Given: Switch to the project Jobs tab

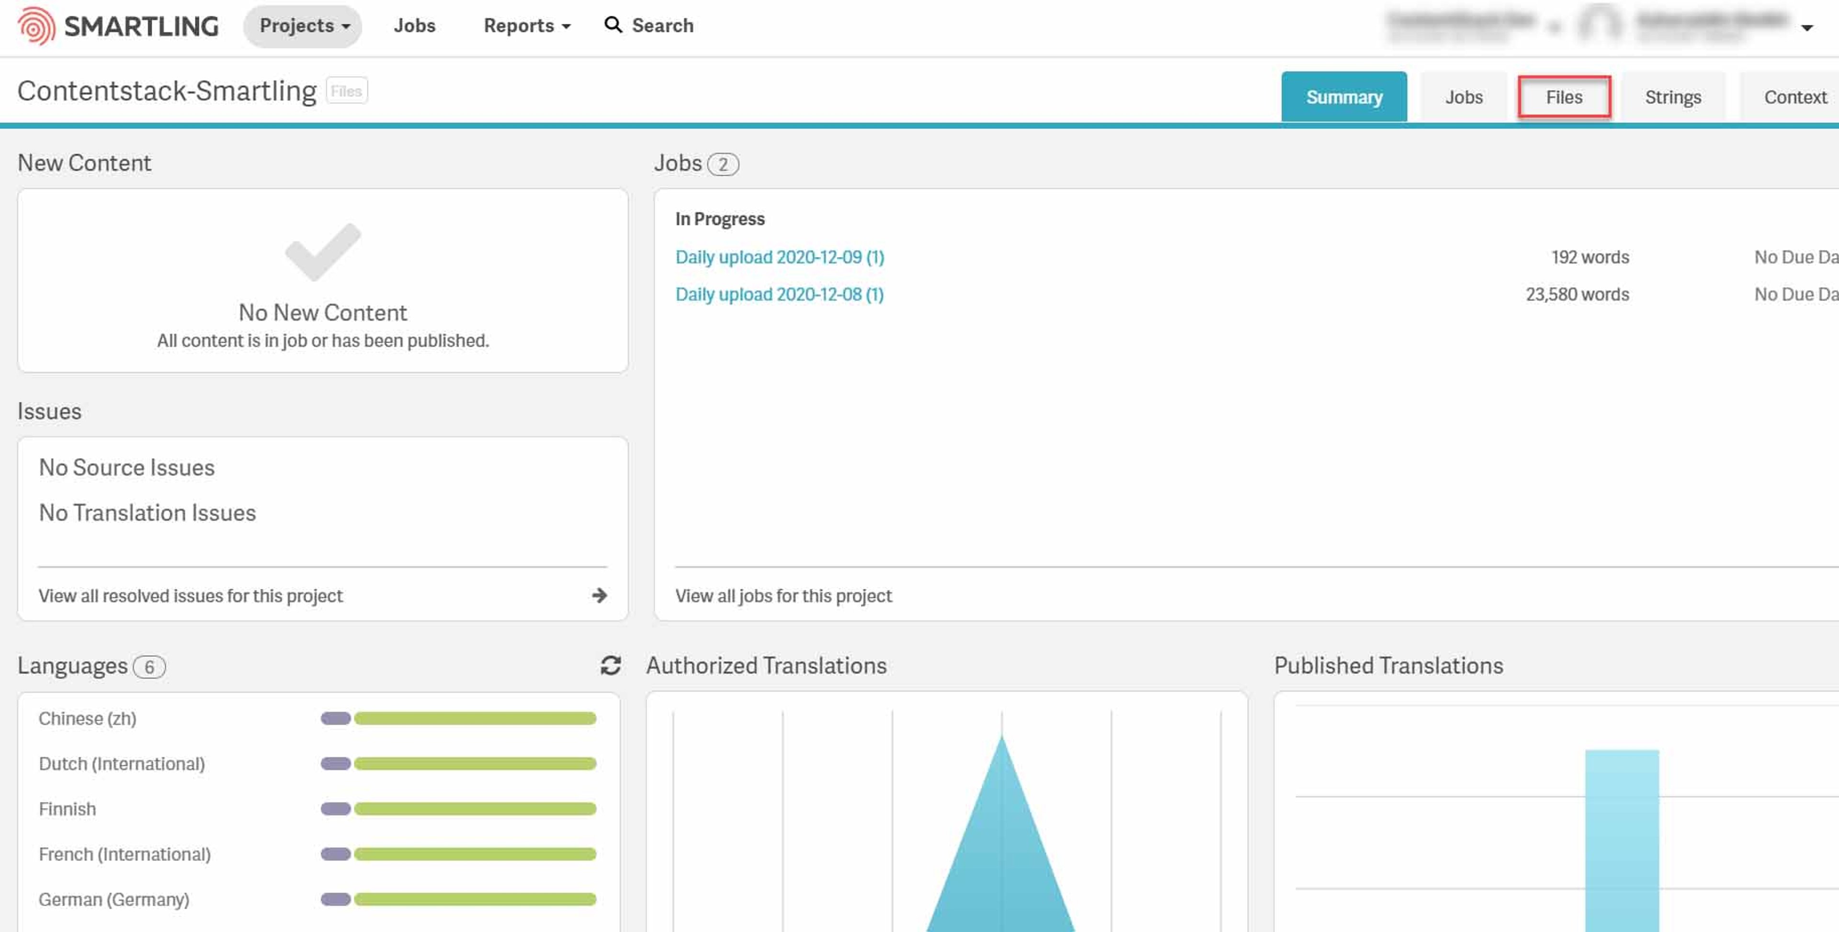Looking at the screenshot, I should coord(1464,96).
